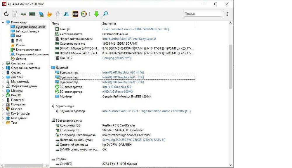Select the Тест tree item
292x168 pixels.
14,123
